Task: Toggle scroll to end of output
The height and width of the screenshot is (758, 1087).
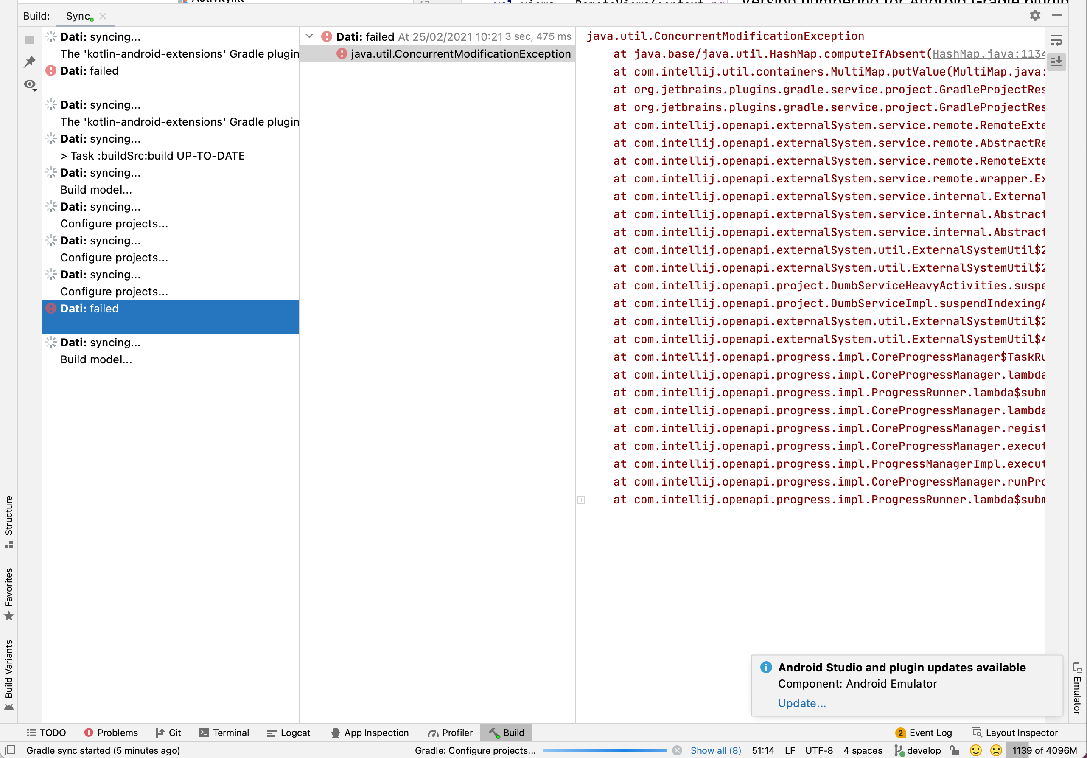Action: coord(1056,62)
